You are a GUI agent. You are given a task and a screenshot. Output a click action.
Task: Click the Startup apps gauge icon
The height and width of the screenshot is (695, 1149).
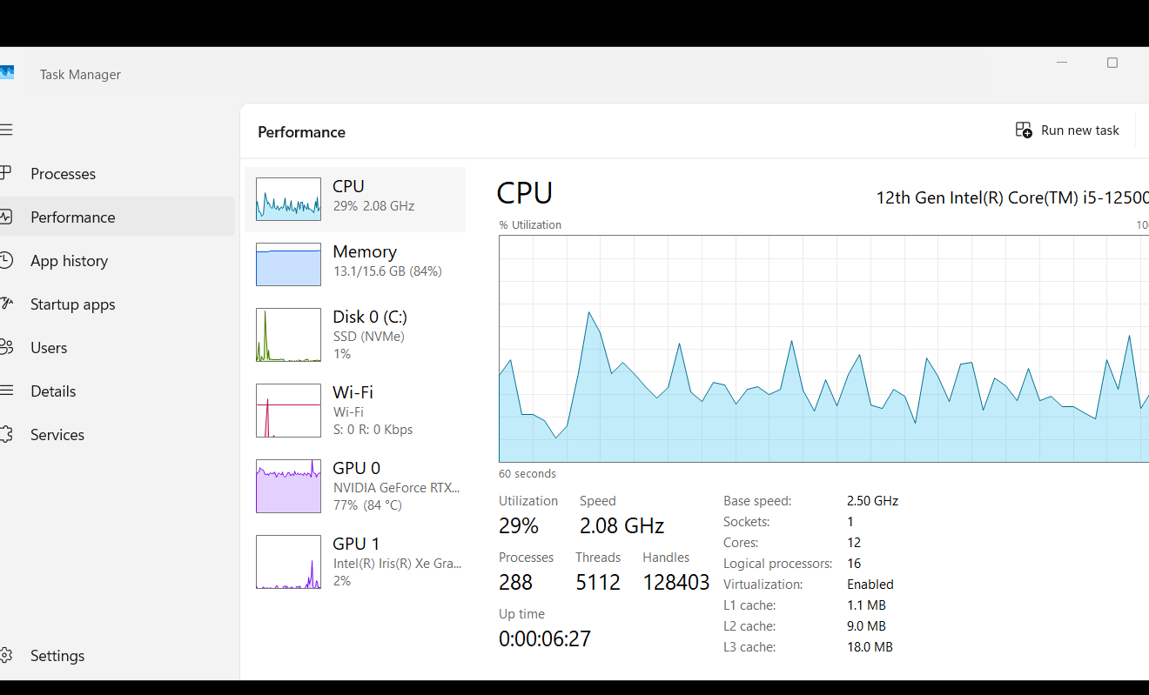pos(6,304)
